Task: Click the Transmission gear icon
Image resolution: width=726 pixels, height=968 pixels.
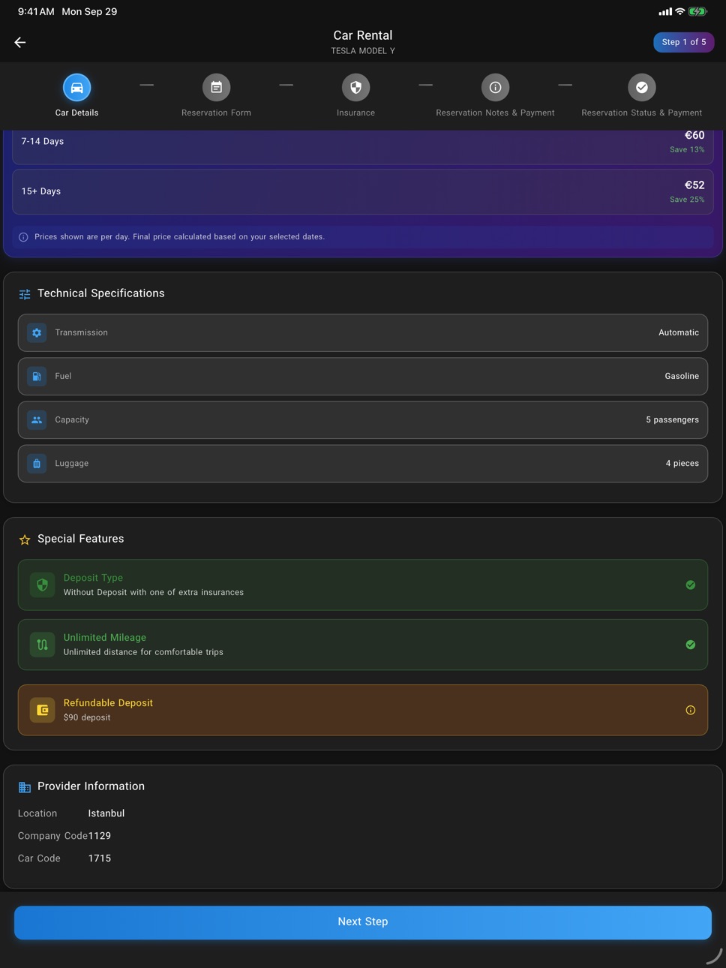Action: pos(37,332)
